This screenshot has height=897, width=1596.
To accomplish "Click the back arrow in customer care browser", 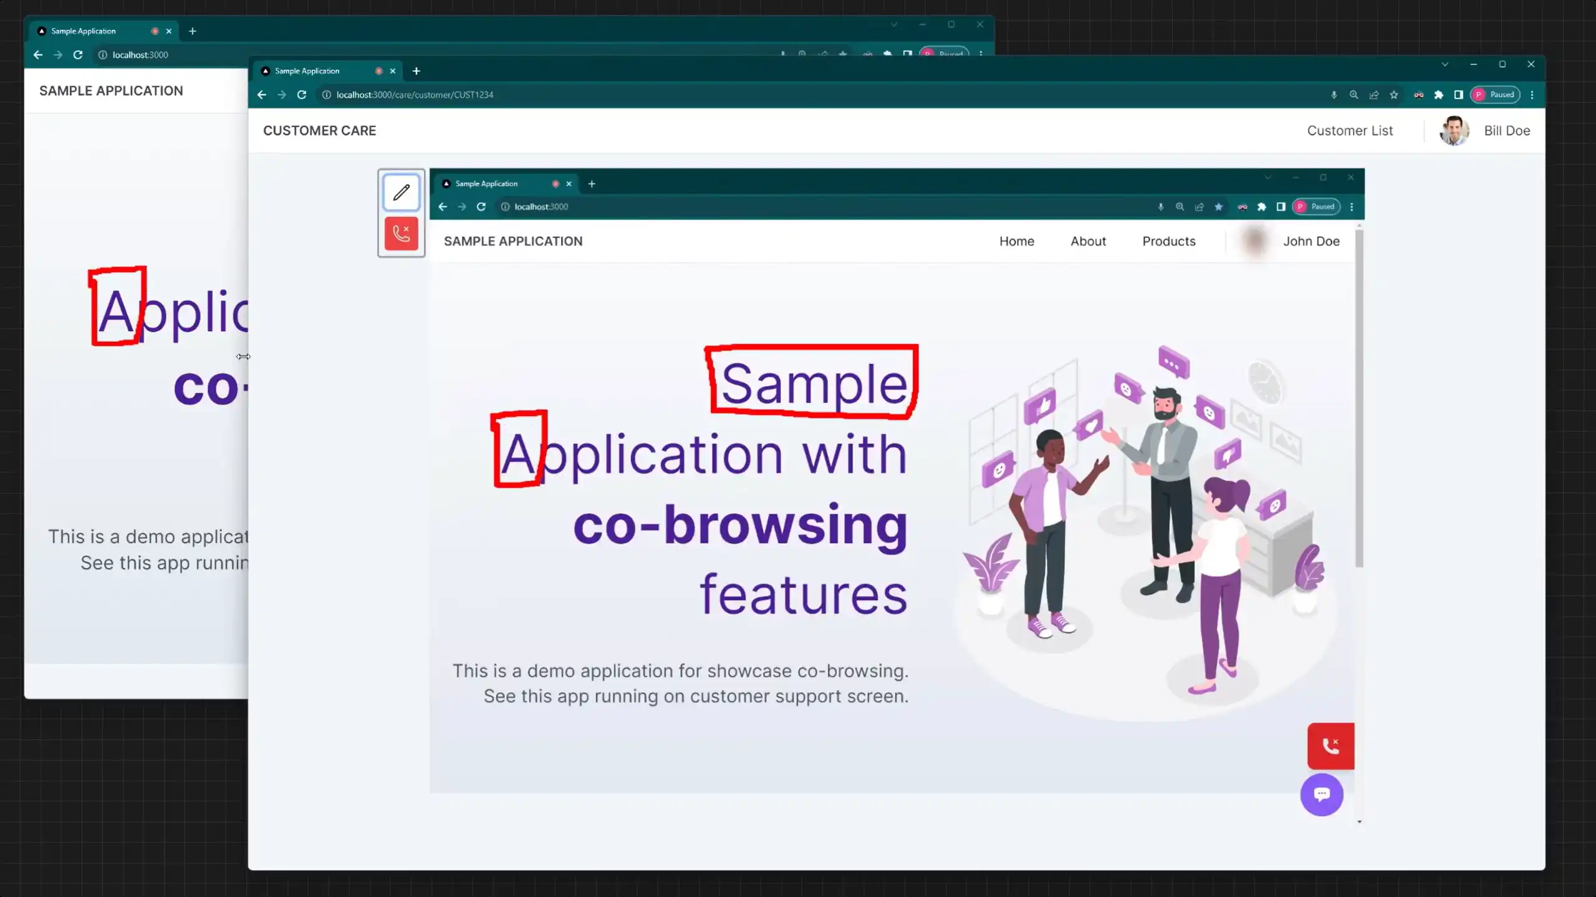I will coord(262,94).
